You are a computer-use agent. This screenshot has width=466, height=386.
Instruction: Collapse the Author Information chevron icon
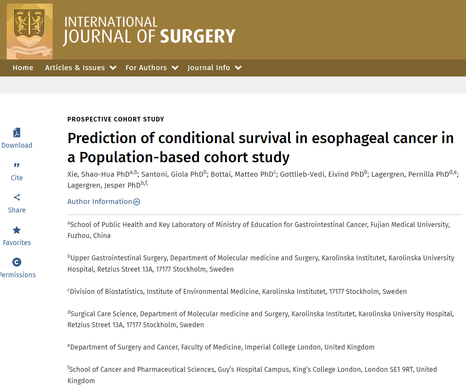tap(137, 202)
